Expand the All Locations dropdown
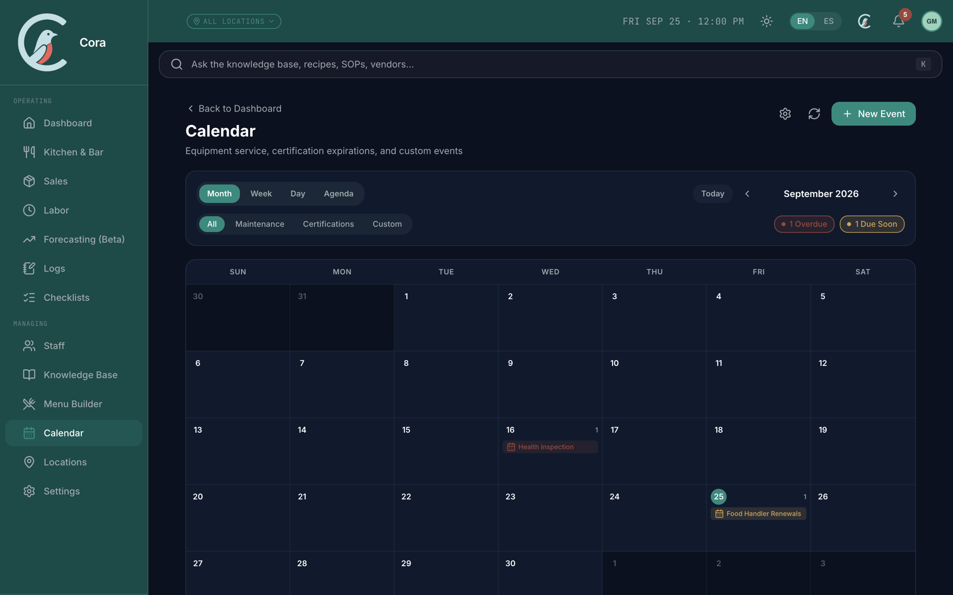 (234, 21)
